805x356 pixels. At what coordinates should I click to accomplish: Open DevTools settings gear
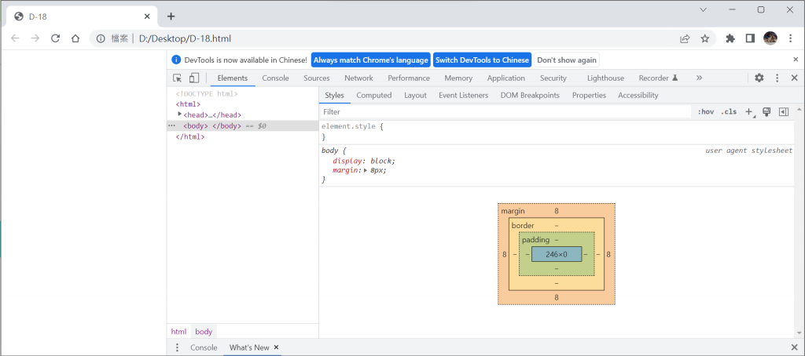759,78
